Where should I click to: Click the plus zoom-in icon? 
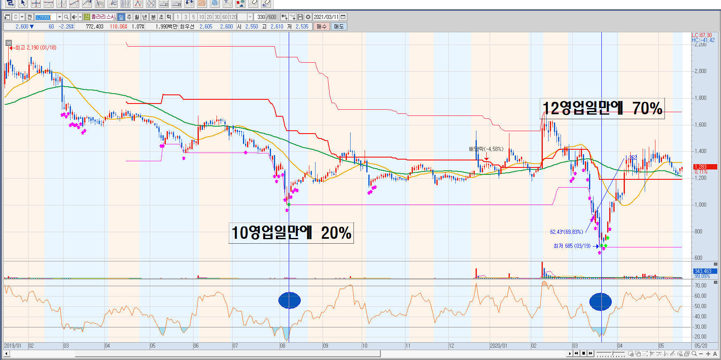click(708, 353)
